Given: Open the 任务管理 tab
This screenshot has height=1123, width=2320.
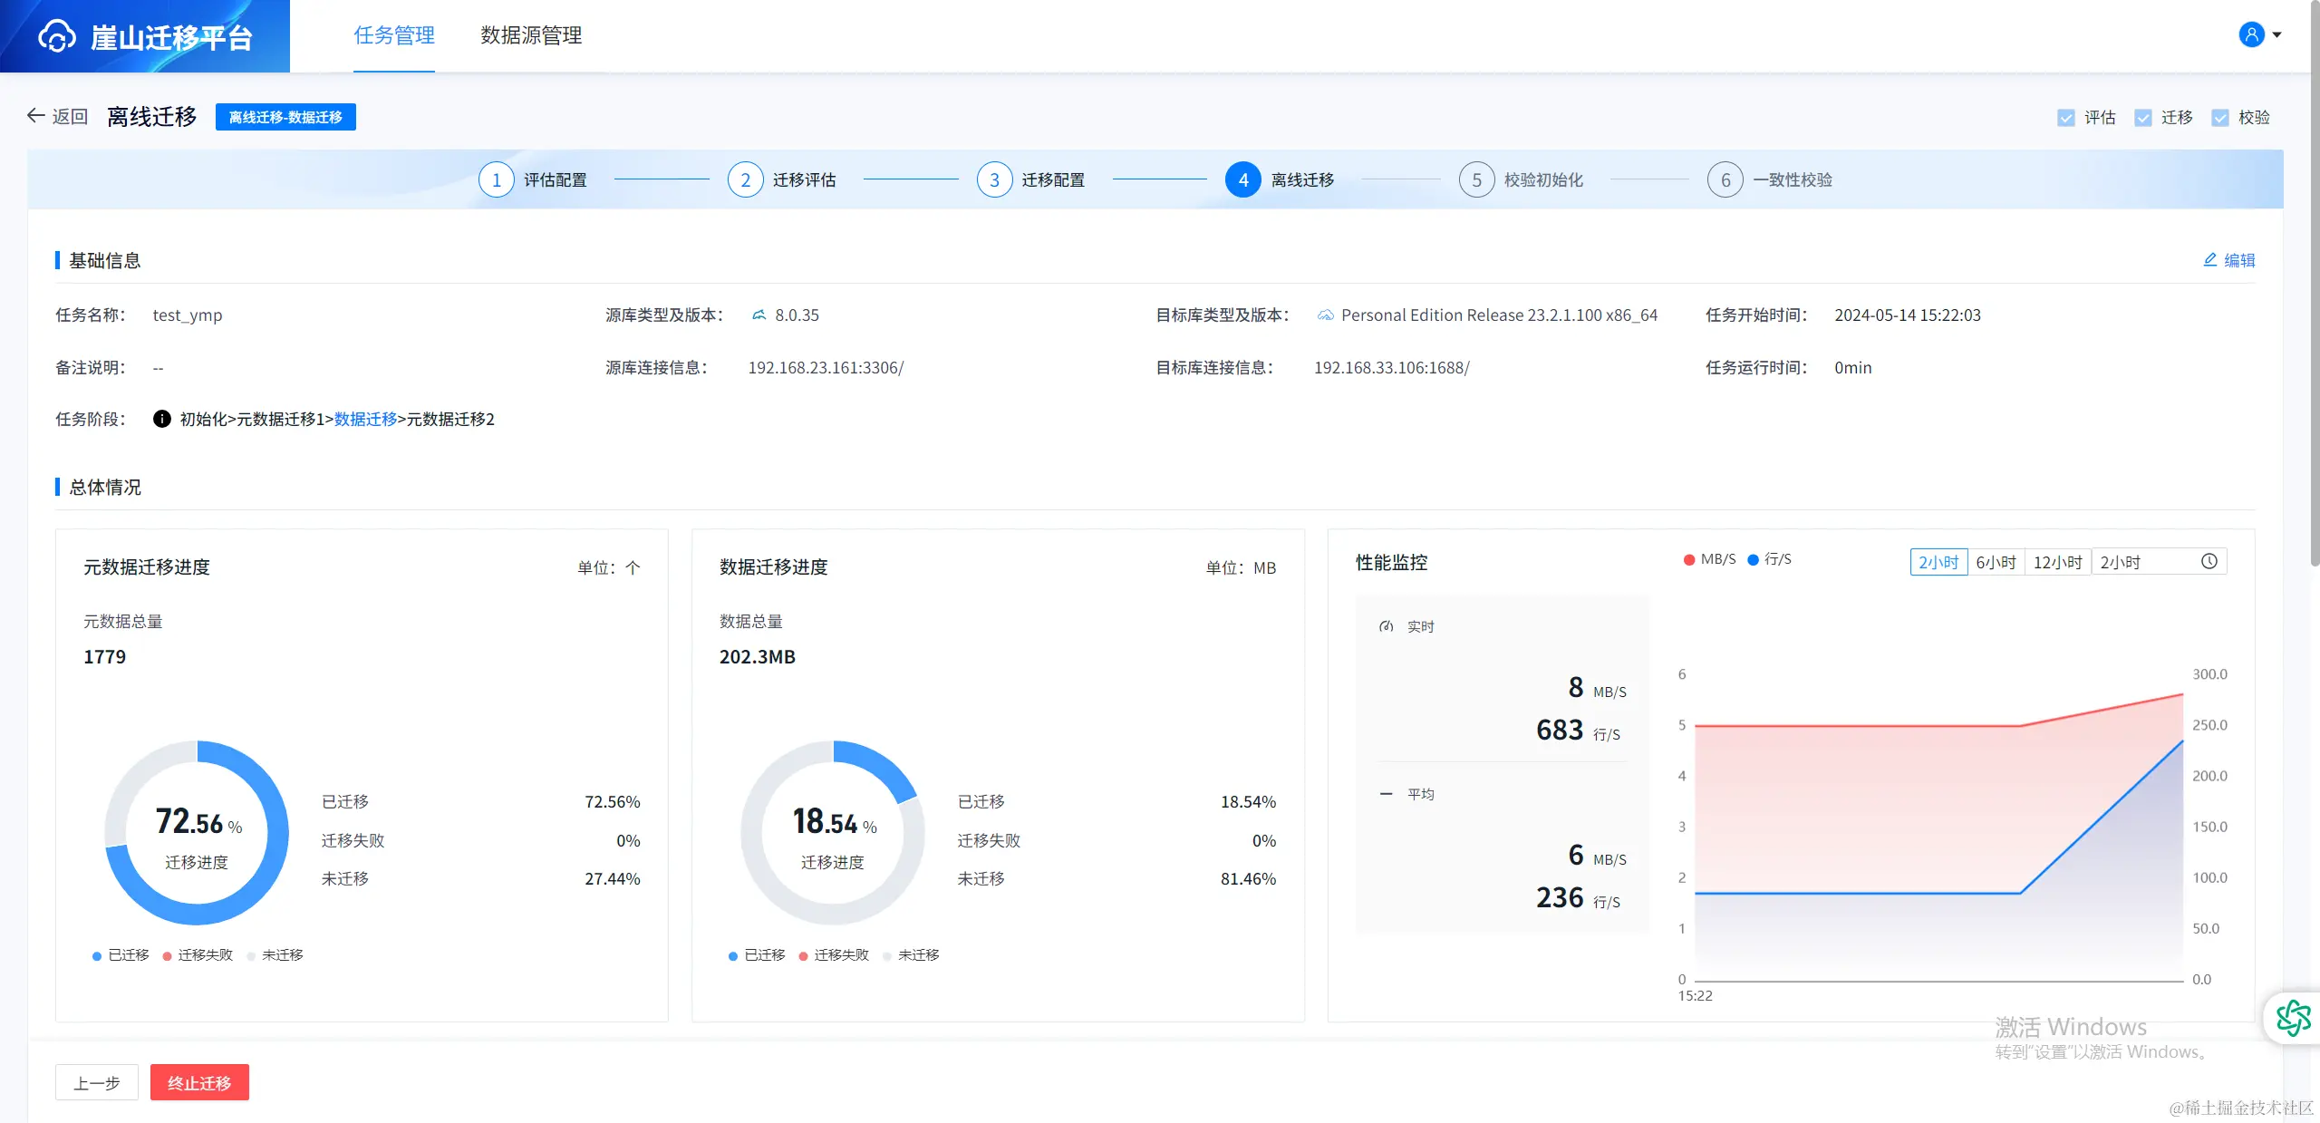Looking at the screenshot, I should pos(394,35).
